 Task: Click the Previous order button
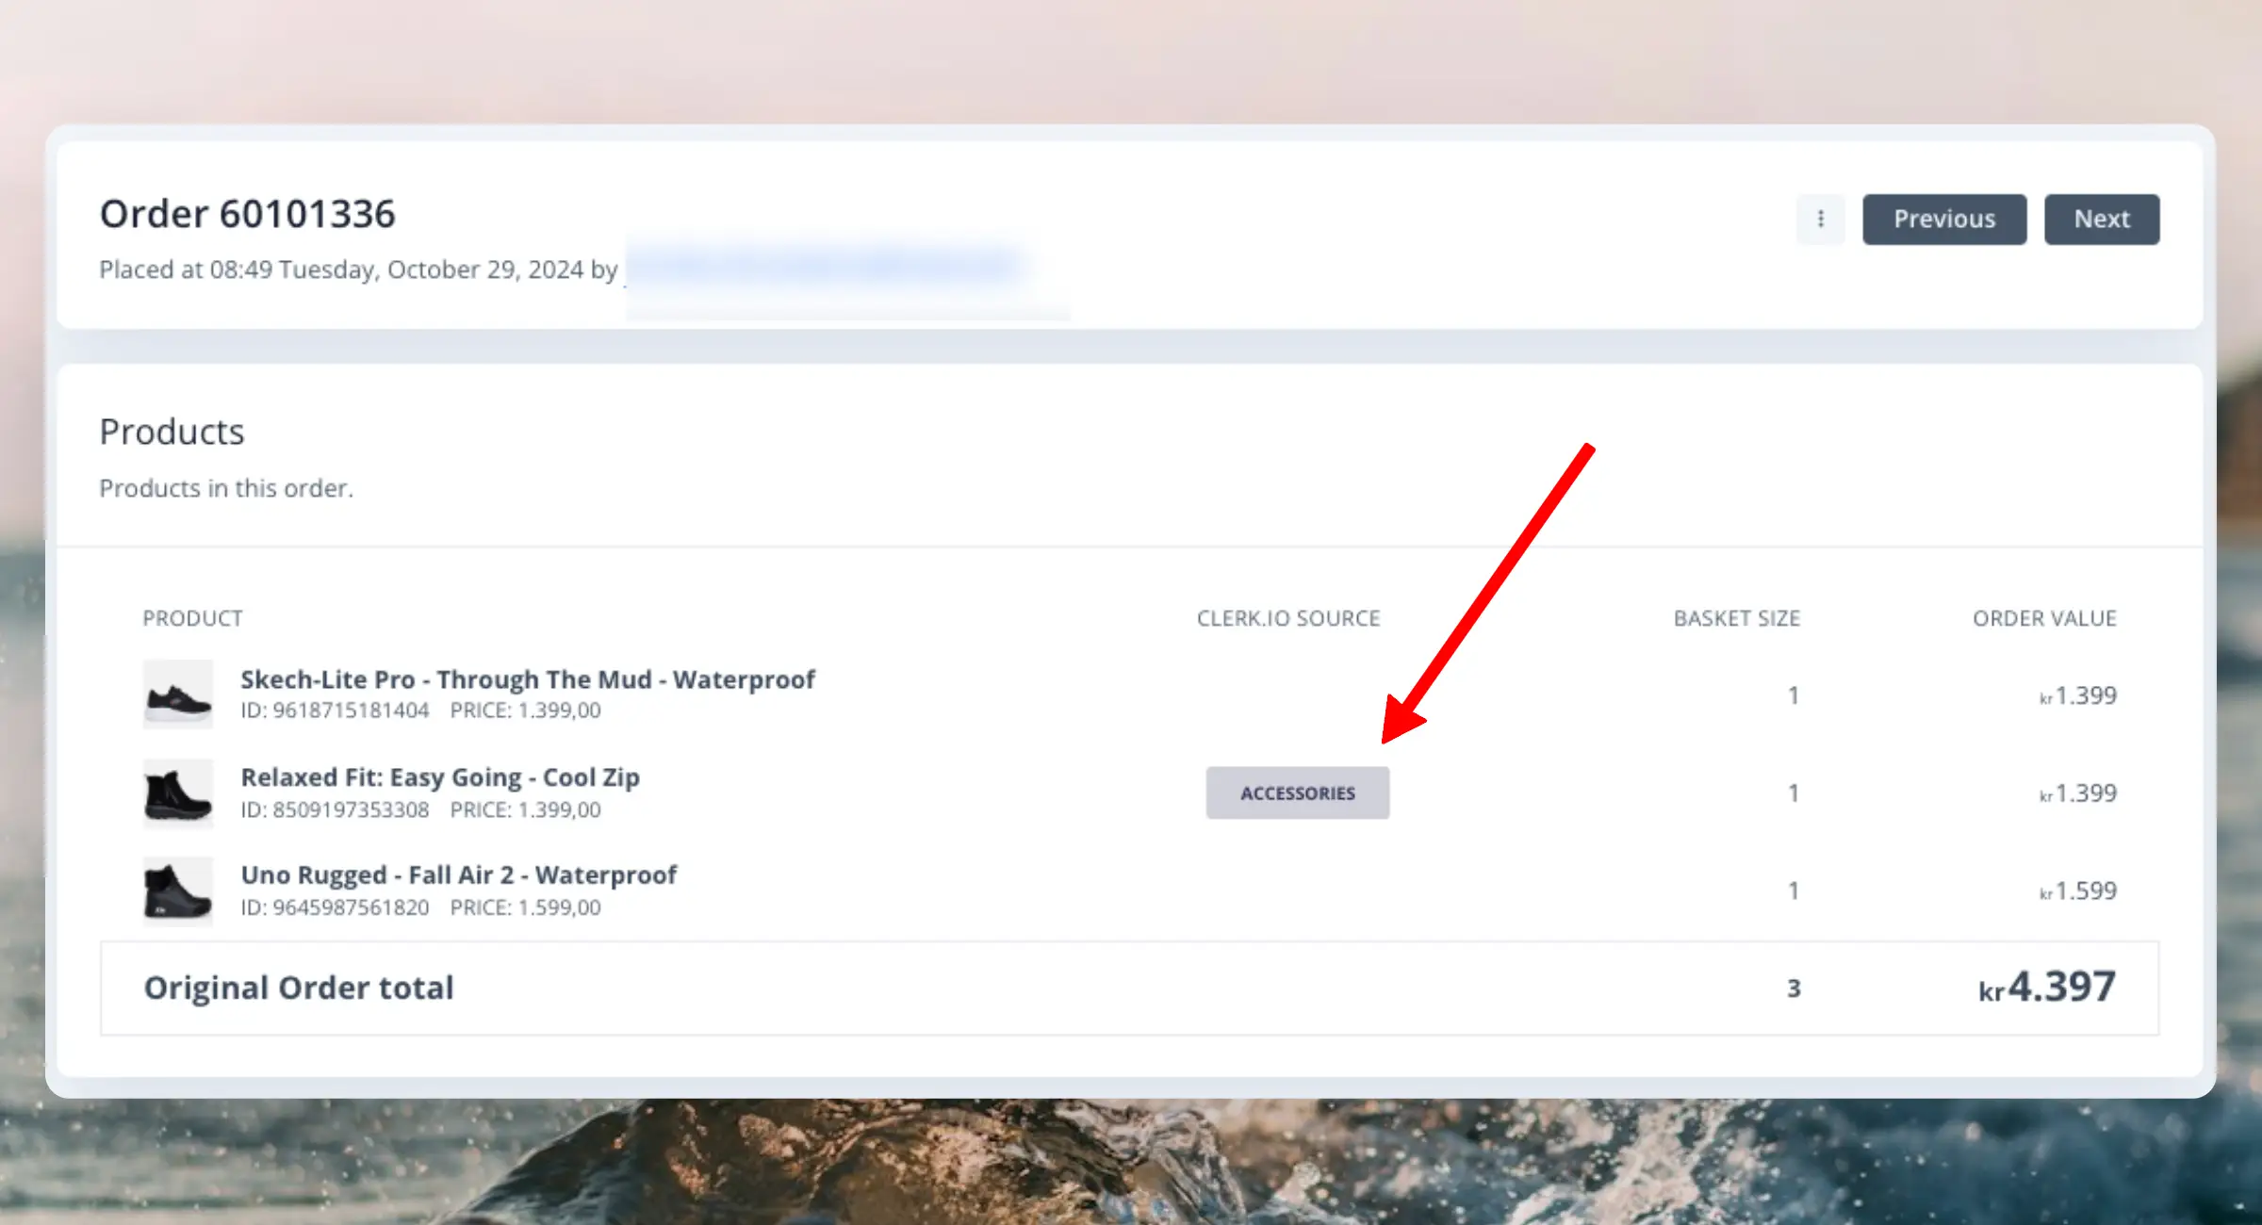(x=1943, y=219)
